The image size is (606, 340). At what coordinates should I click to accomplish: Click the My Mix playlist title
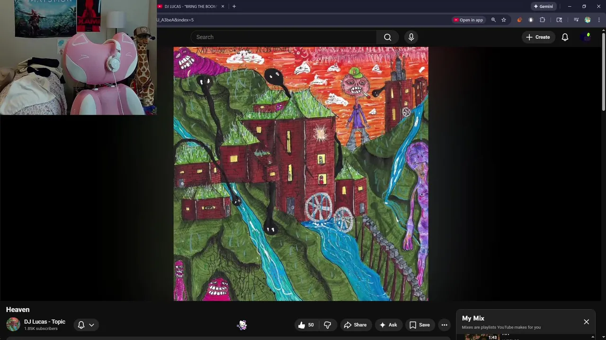[x=473, y=318]
